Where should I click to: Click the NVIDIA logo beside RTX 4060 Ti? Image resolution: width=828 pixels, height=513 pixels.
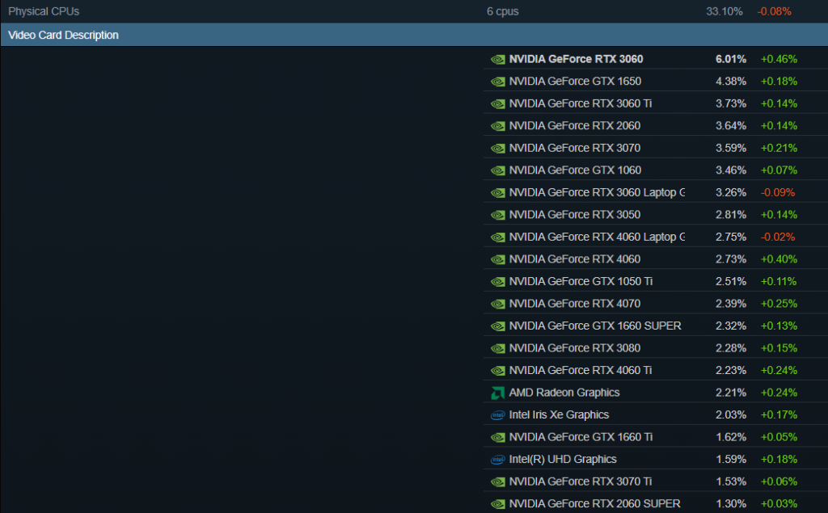(497, 371)
